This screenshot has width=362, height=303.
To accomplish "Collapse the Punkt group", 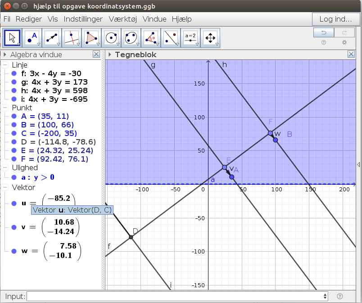I will tap(5, 108).
